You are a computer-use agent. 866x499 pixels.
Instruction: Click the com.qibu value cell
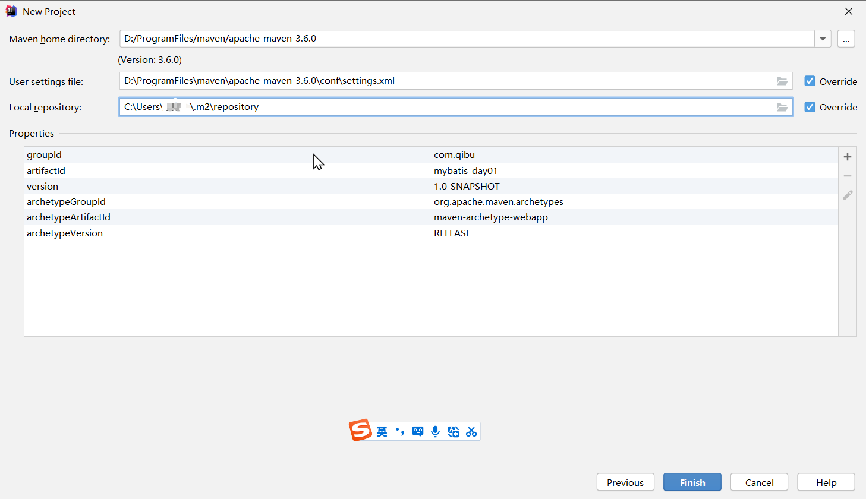click(454, 154)
